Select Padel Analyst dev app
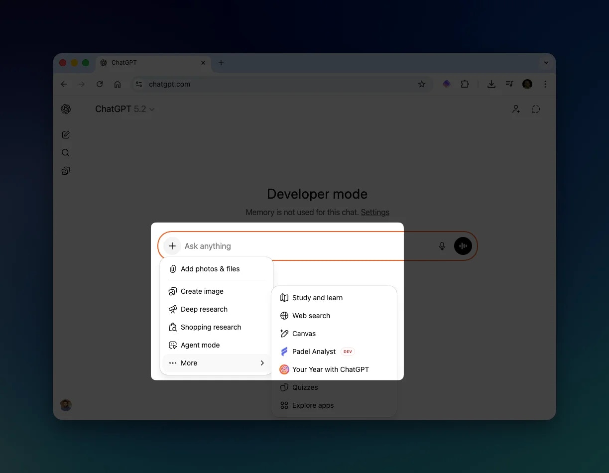This screenshot has height=473, width=609. (334, 352)
